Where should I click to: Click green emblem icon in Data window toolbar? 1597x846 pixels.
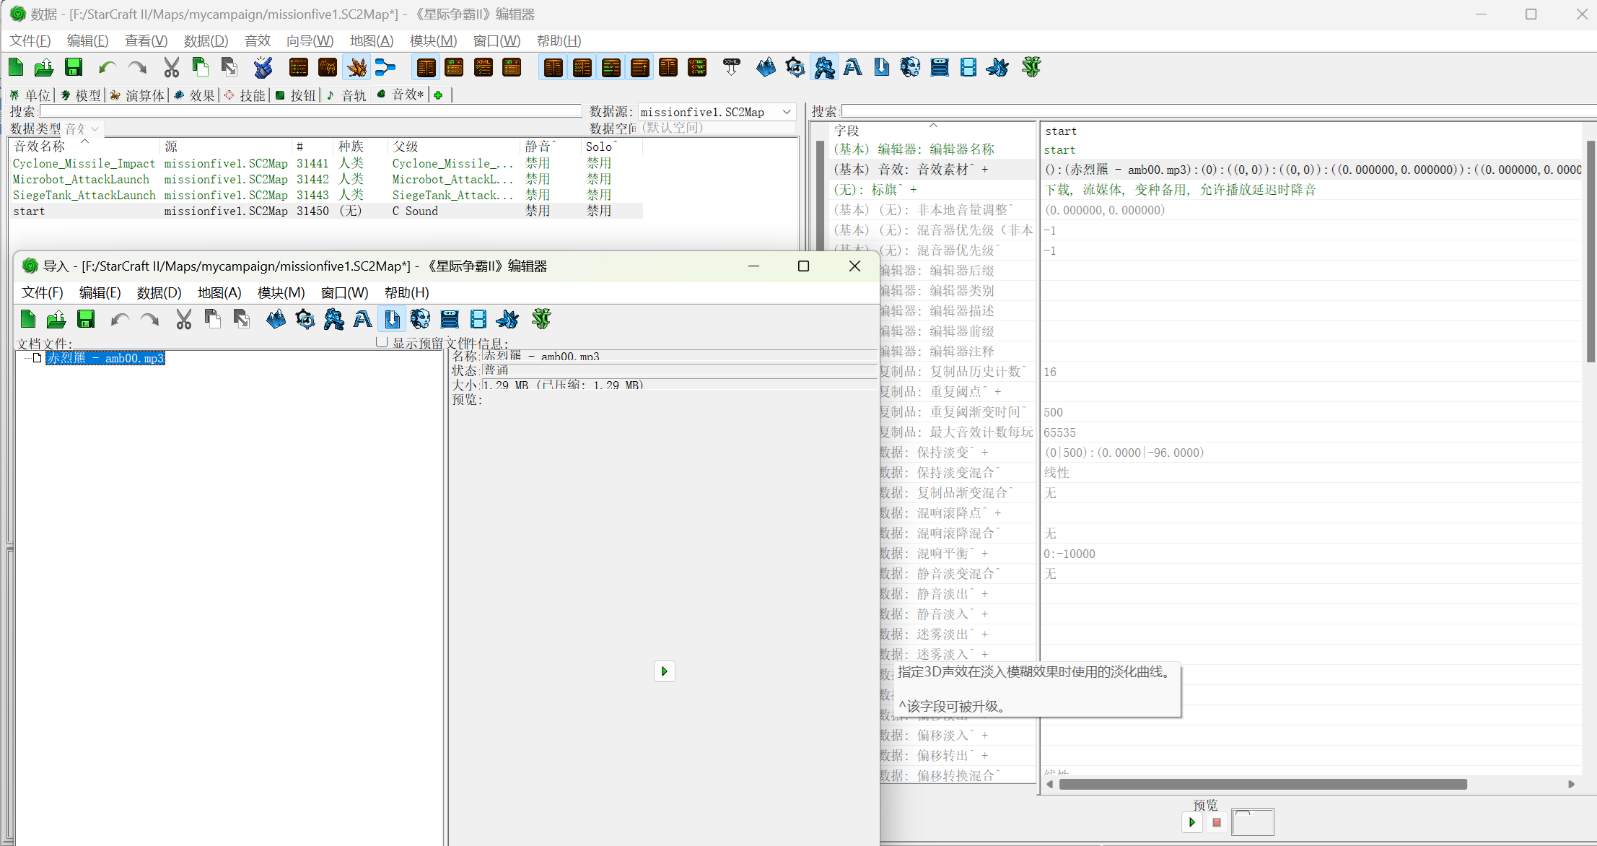click(1031, 68)
